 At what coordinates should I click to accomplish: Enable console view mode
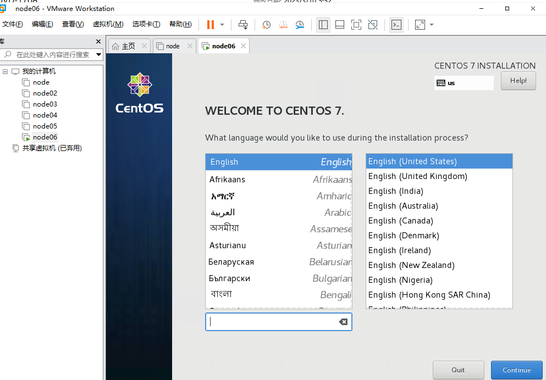(396, 25)
